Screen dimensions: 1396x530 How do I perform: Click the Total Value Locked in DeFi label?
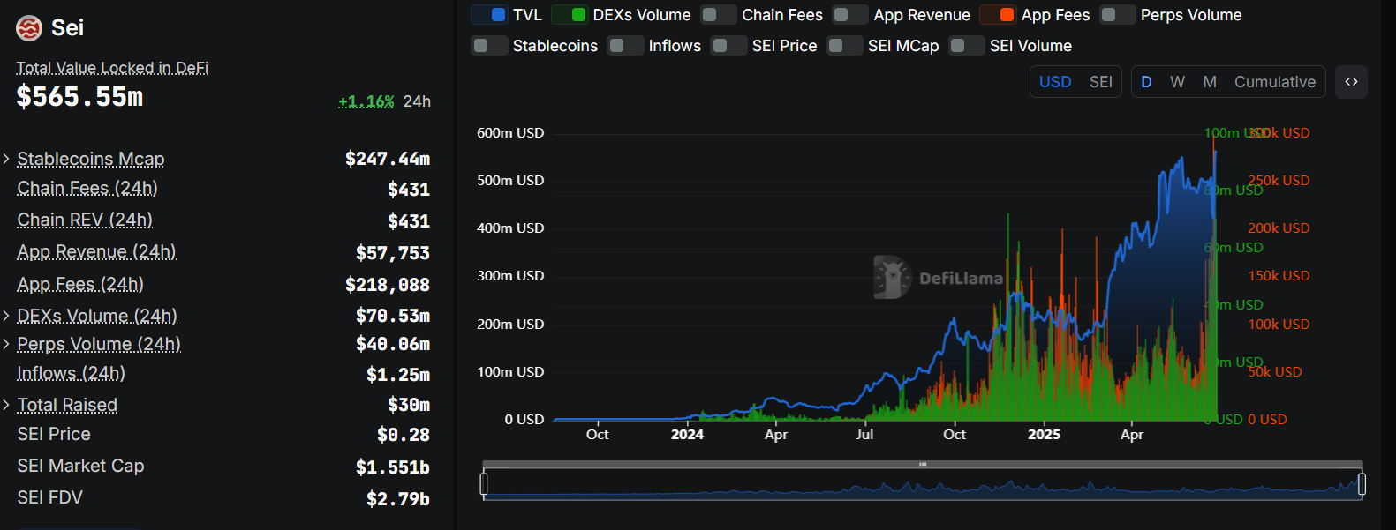(x=112, y=68)
